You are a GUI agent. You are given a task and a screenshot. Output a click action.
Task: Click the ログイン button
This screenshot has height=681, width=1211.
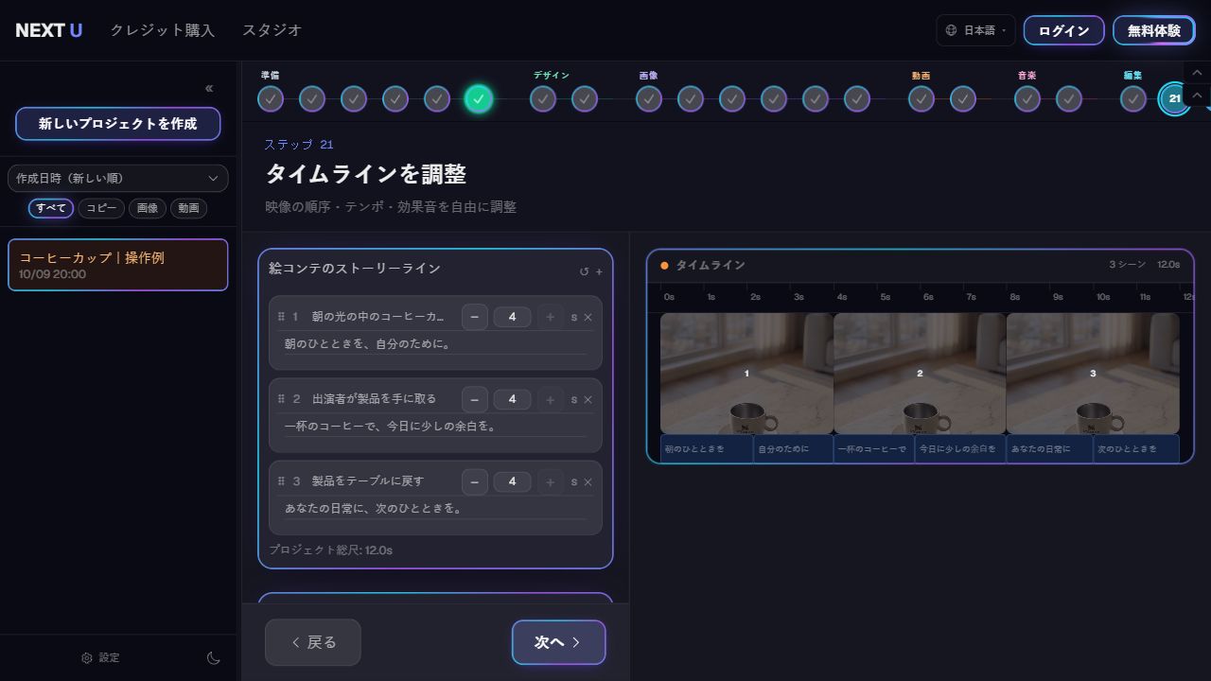tap(1064, 30)
